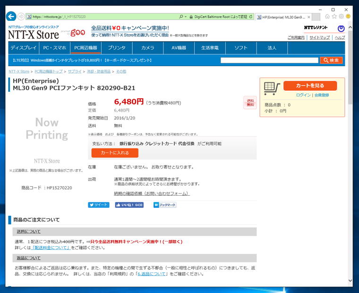Click the goo logo
The height and width of the screenshot is (293, 359).
click(77, 33)
